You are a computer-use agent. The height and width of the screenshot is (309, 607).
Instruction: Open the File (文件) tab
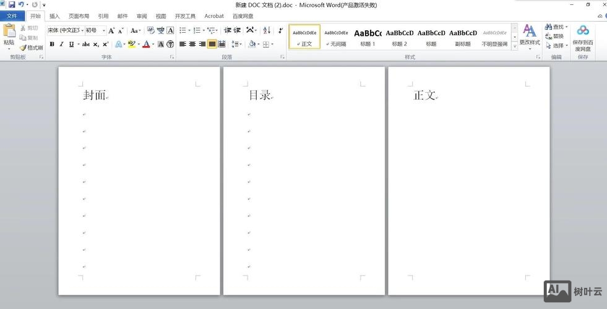(x=12, y=16)
